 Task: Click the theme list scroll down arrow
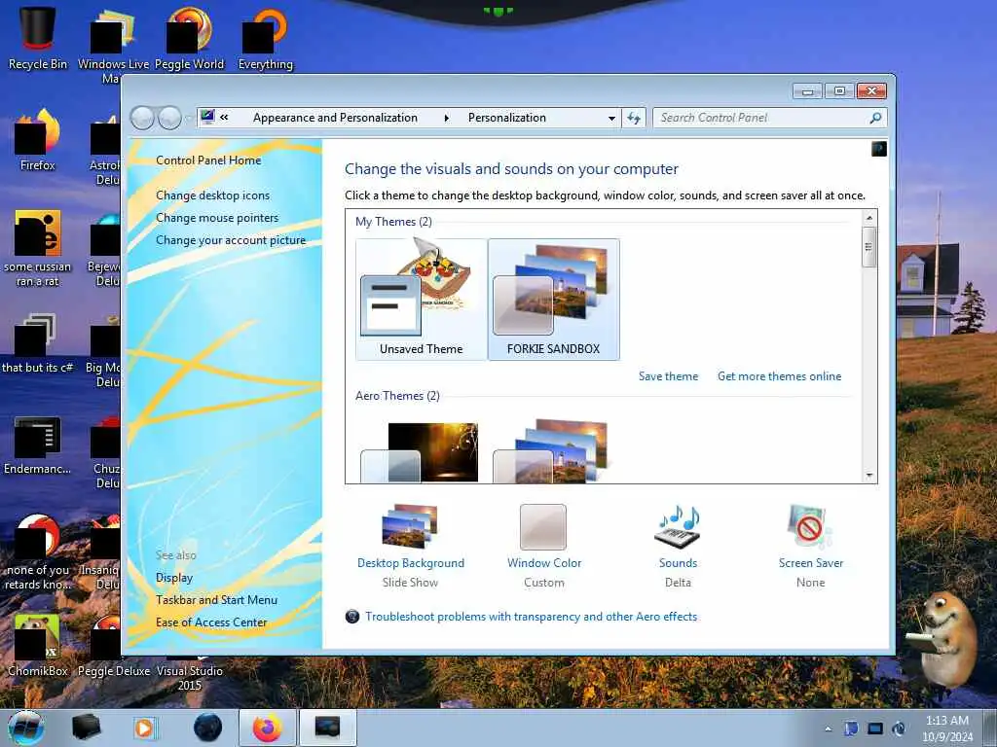tap(869, 475)
